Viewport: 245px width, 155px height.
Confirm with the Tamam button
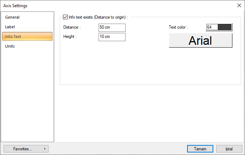[200, 149]
